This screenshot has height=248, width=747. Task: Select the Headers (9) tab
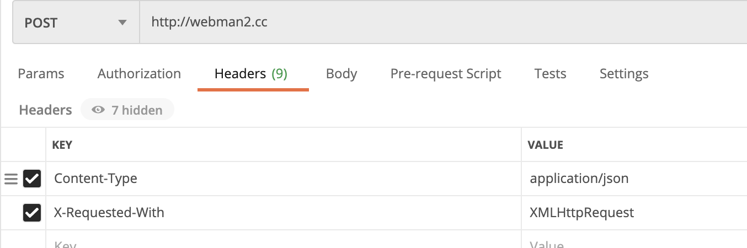tap(251, 74)
